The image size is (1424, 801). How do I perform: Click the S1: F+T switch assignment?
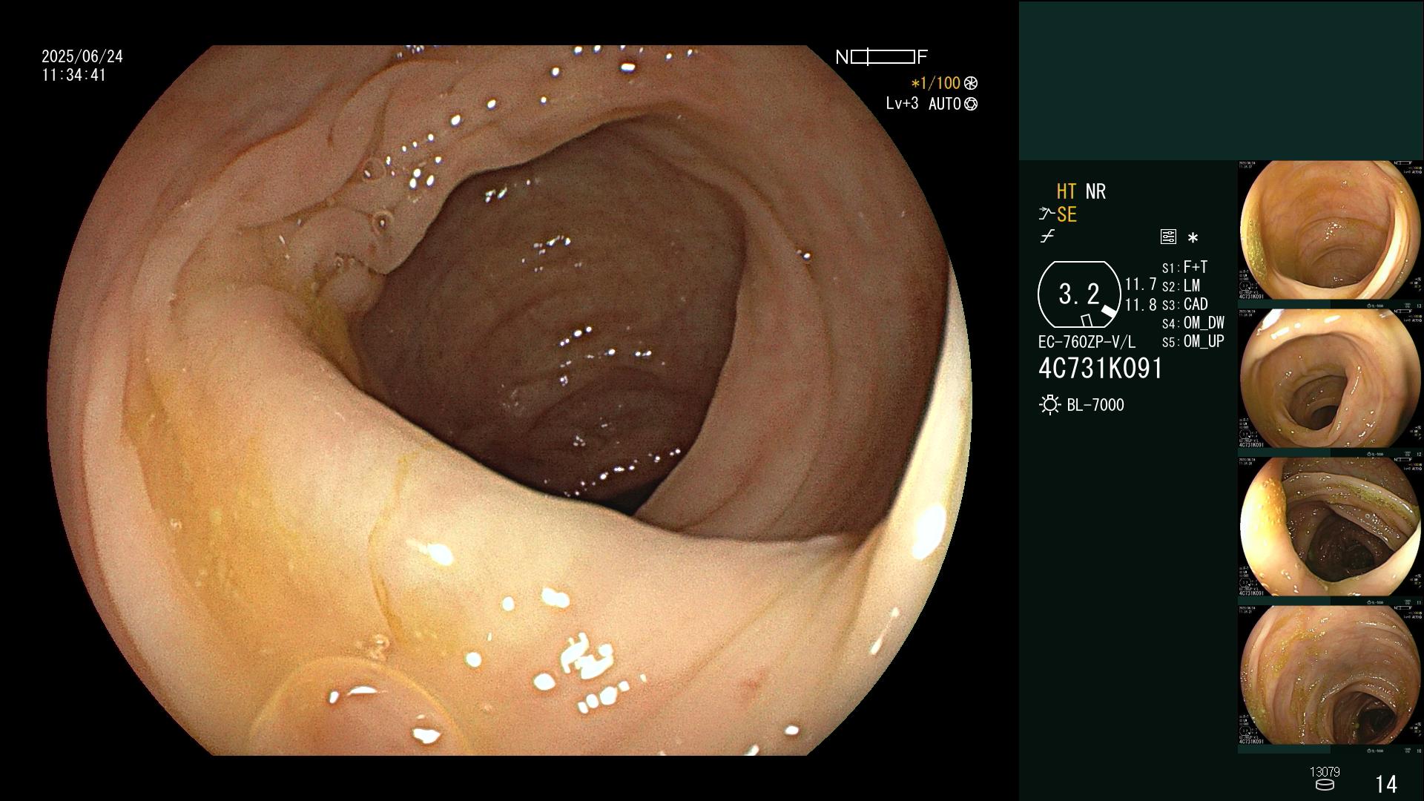1184,267
